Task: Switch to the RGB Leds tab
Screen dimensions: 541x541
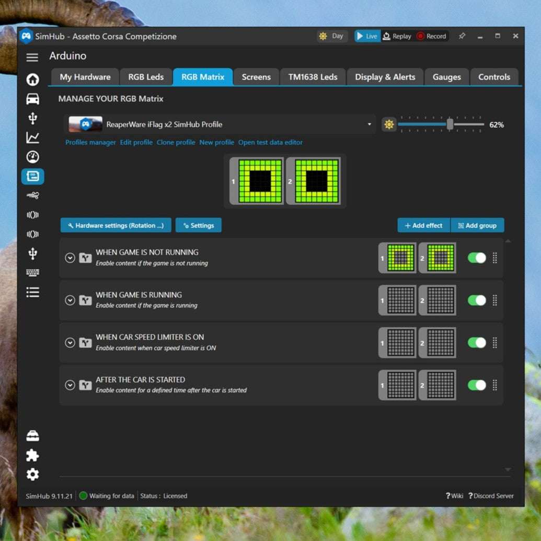Action: (x=146, y=77)
